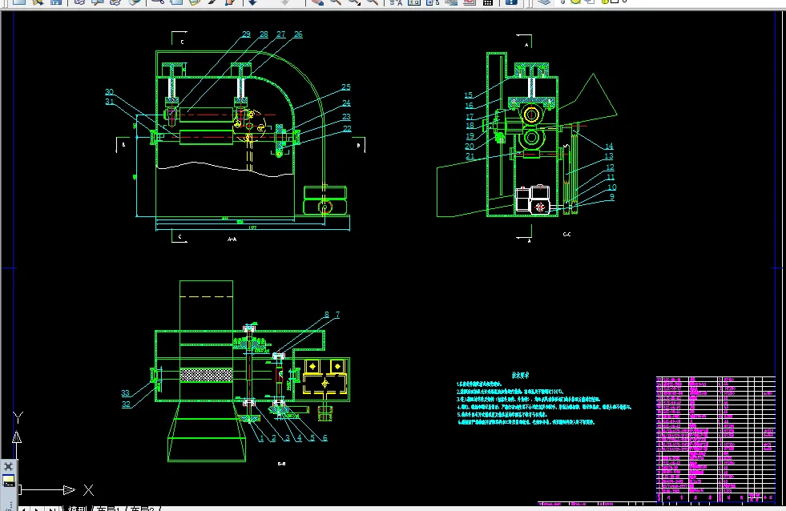Select callout number 20
This screenshot has width=786, height=511.
pyautogui.click(x=470, y=147)
